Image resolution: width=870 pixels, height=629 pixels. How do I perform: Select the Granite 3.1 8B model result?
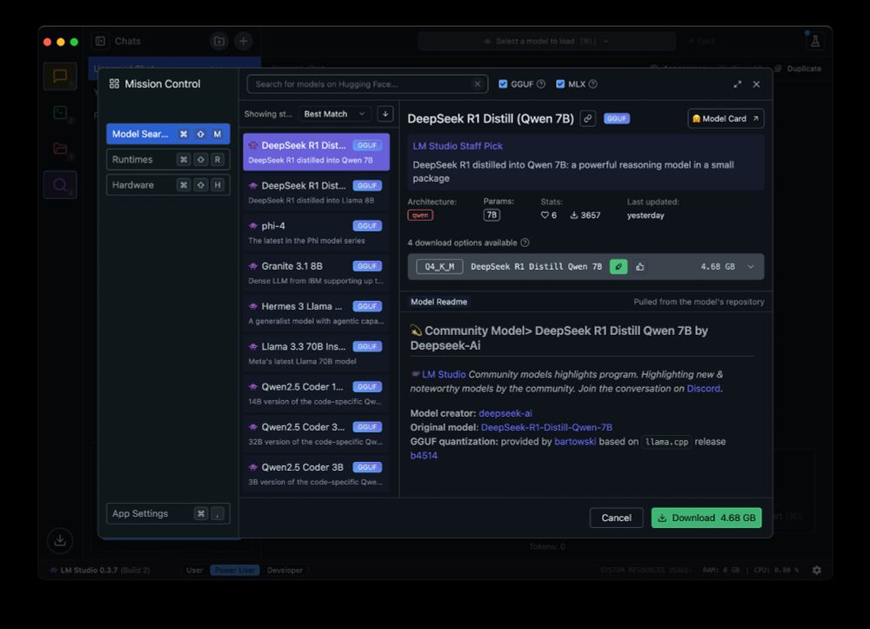tap(317, 273)
